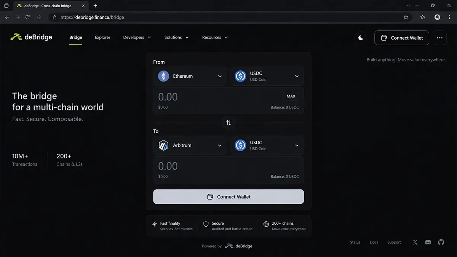The image size is (457, 257).
Task: Click the "10M+" transactions figure
Action: point(20,156)
